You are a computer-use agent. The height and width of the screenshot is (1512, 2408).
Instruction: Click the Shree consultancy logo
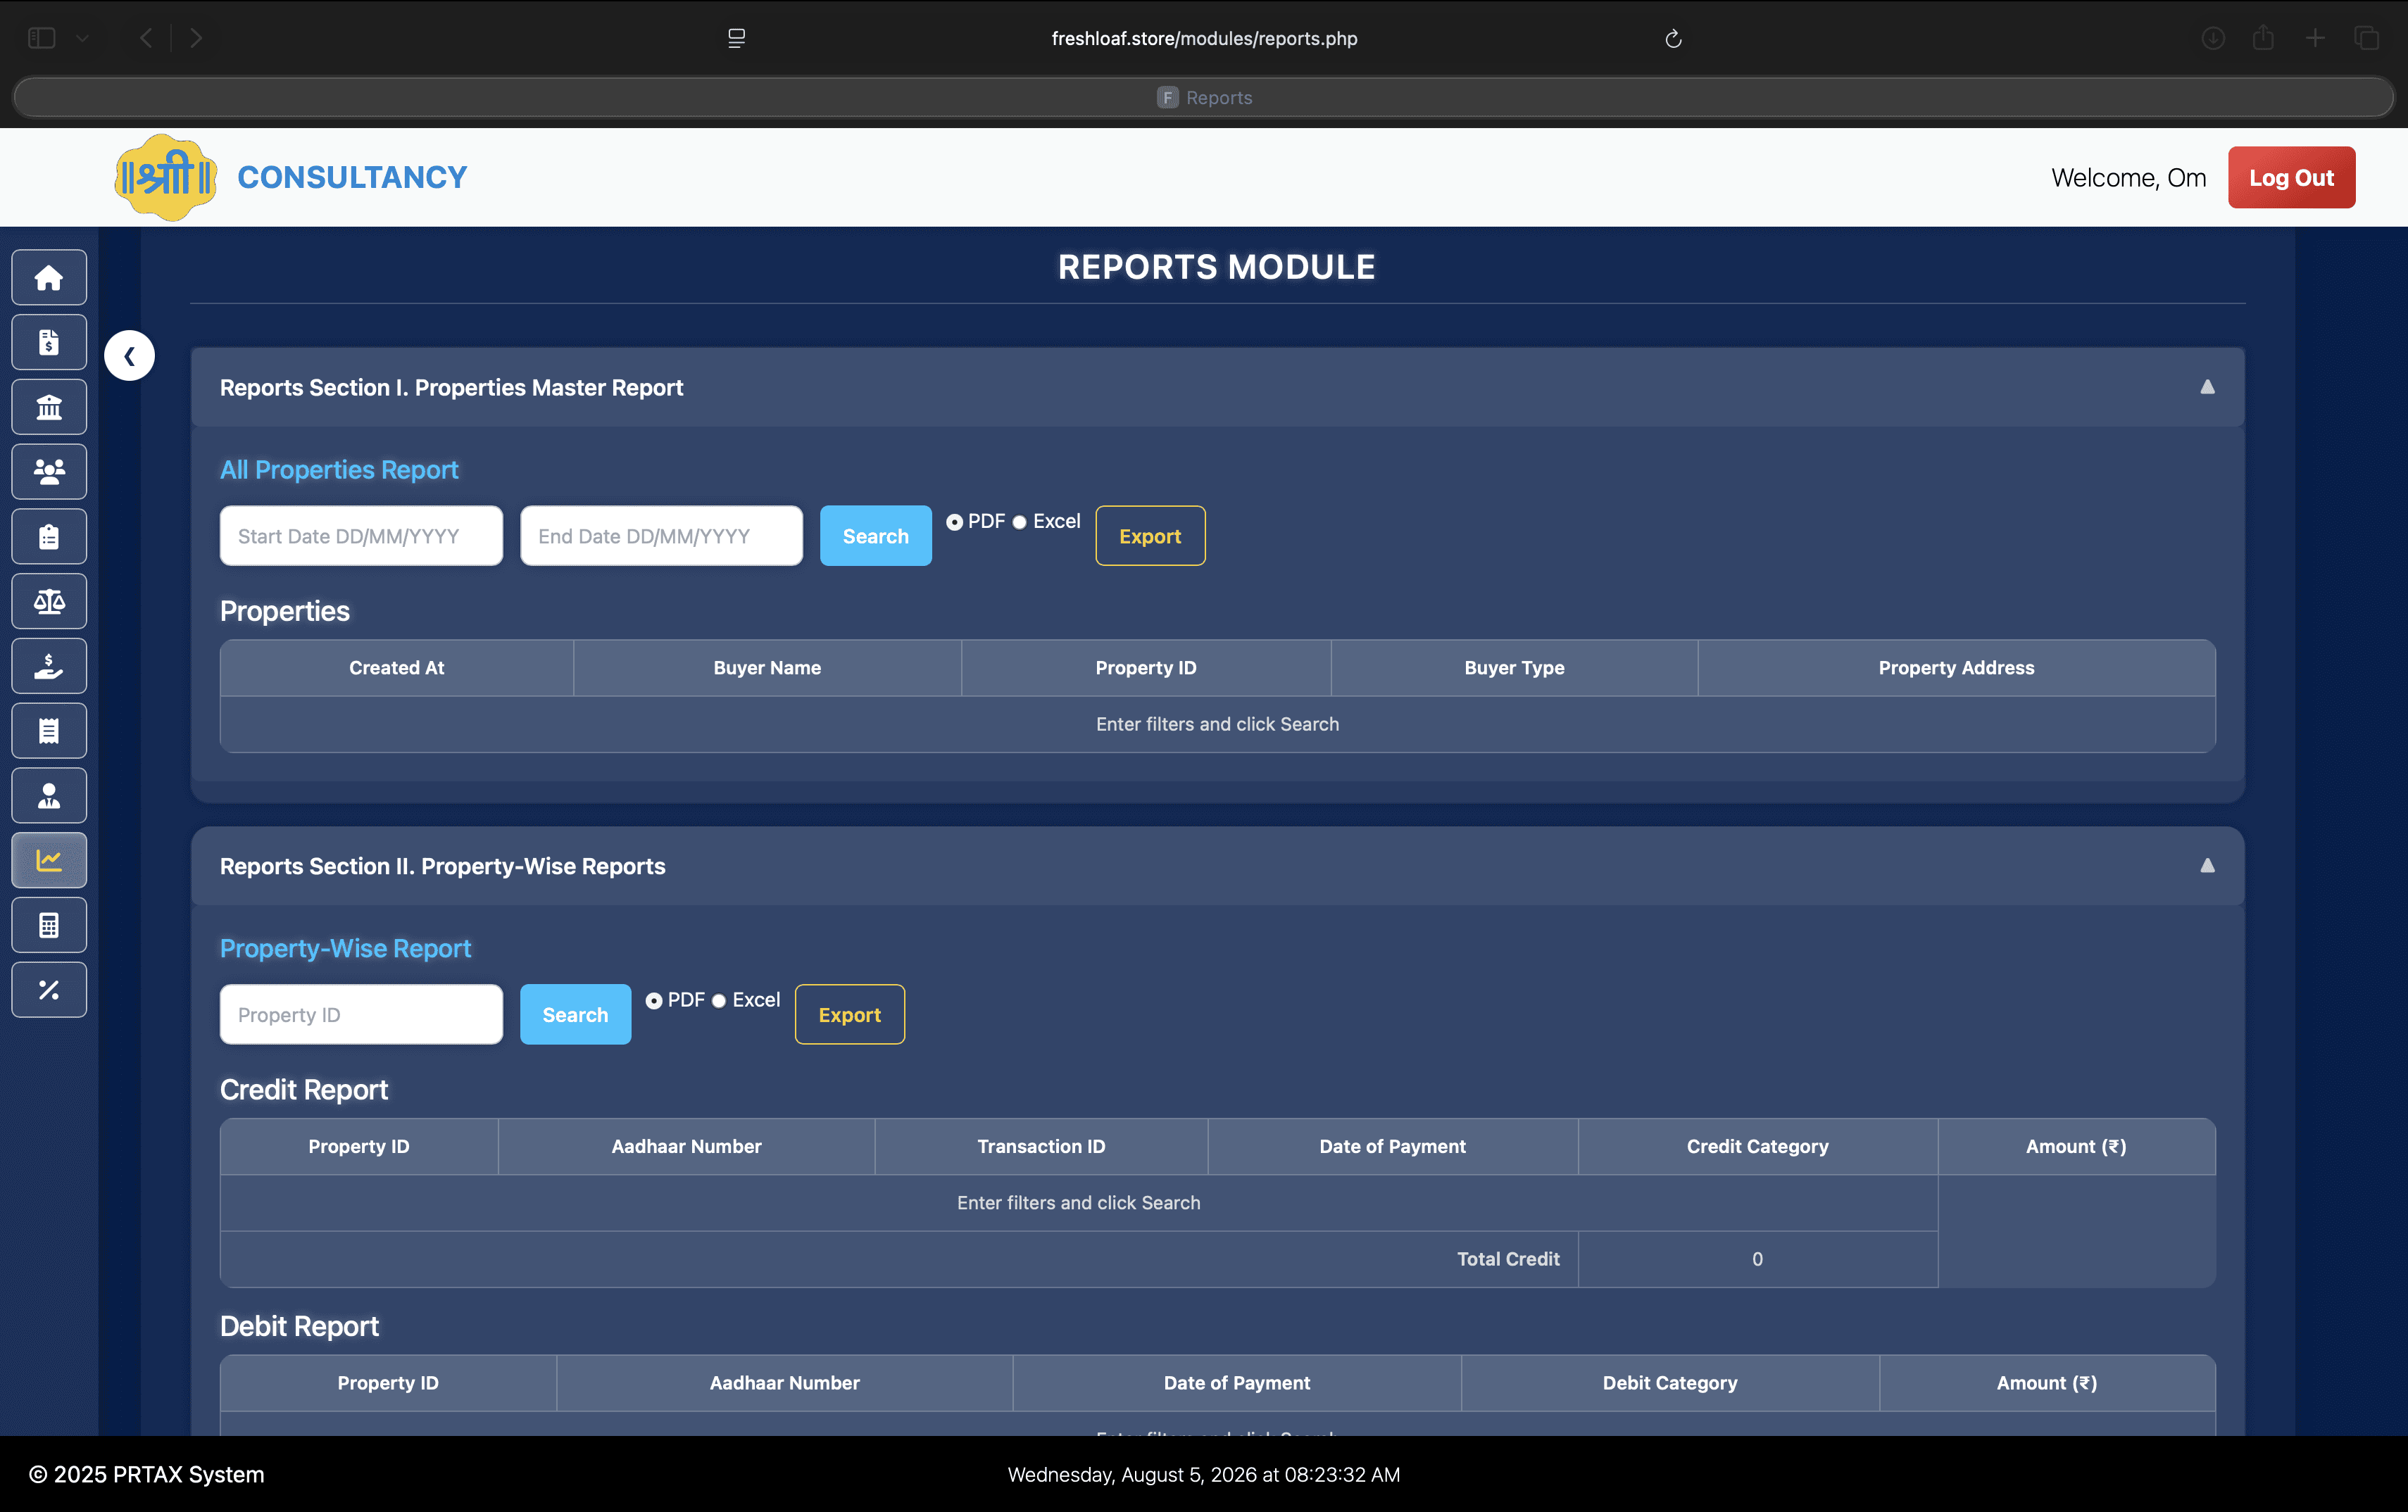click(166, 177)
